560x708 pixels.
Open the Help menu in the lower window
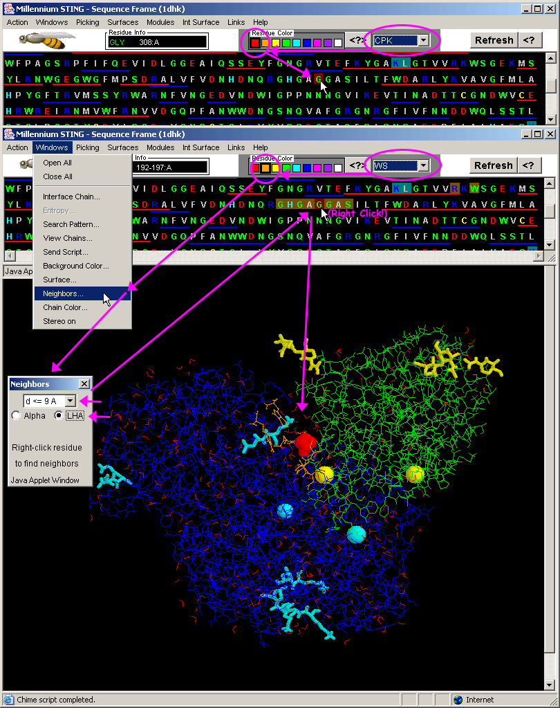click(x=260, y=147)
